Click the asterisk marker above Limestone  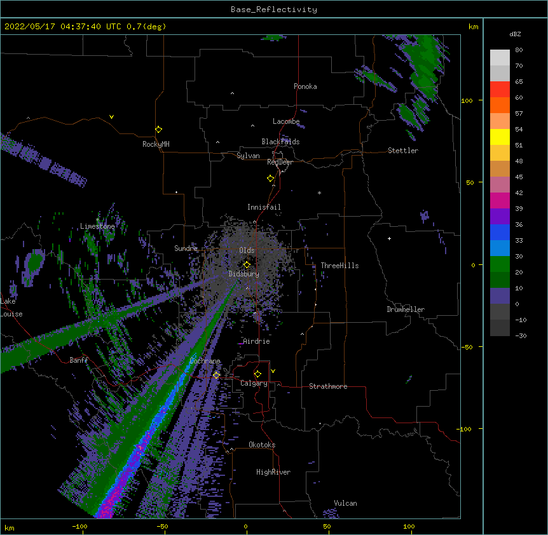[x=97, y=219]
